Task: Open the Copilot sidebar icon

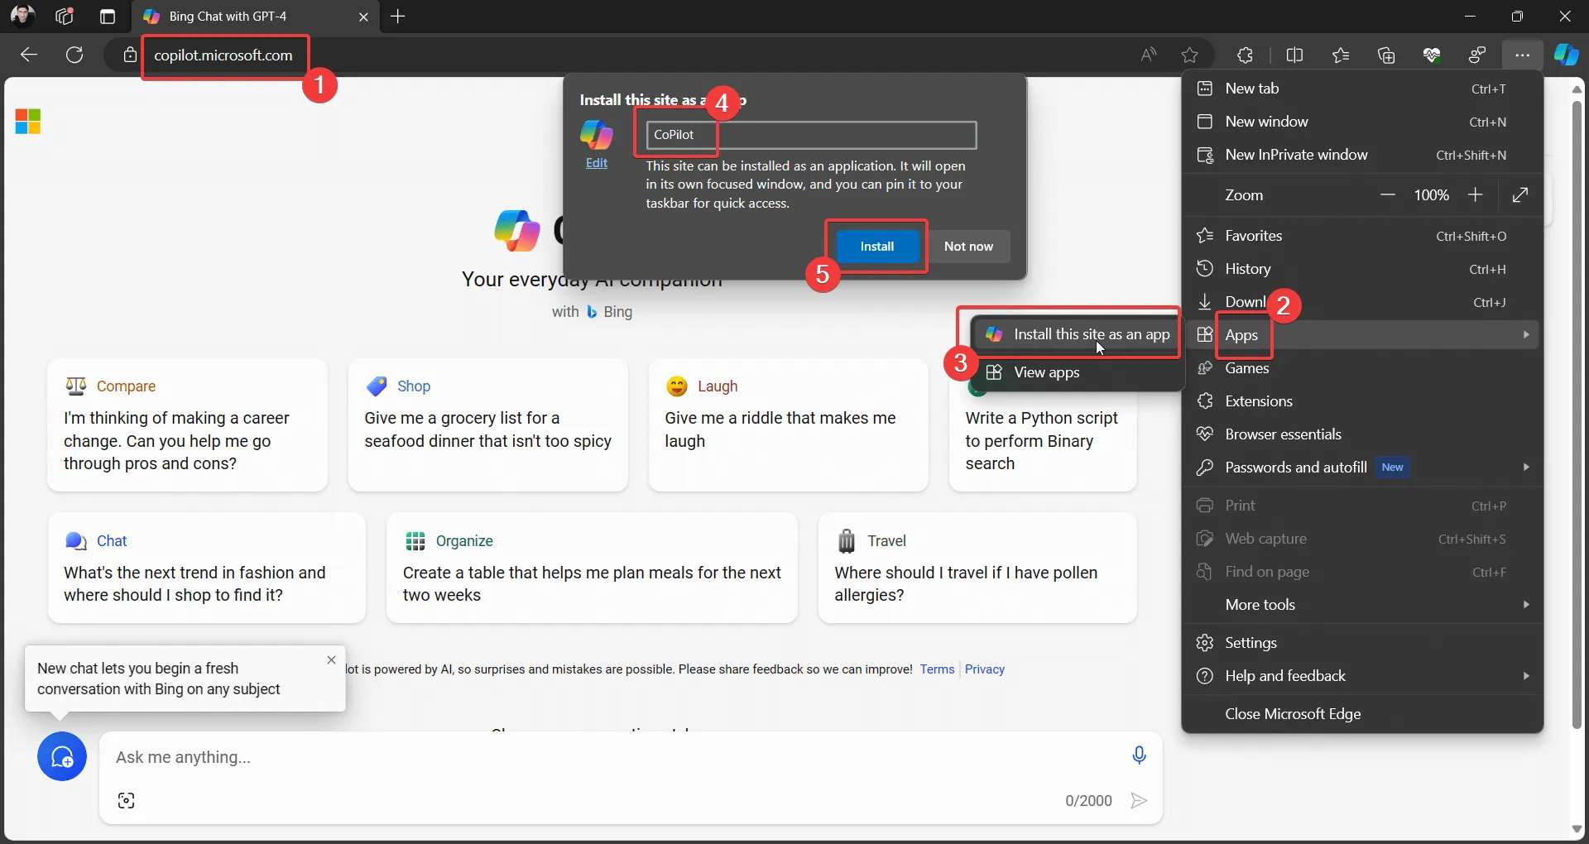Action: [x=1566, y=55]
